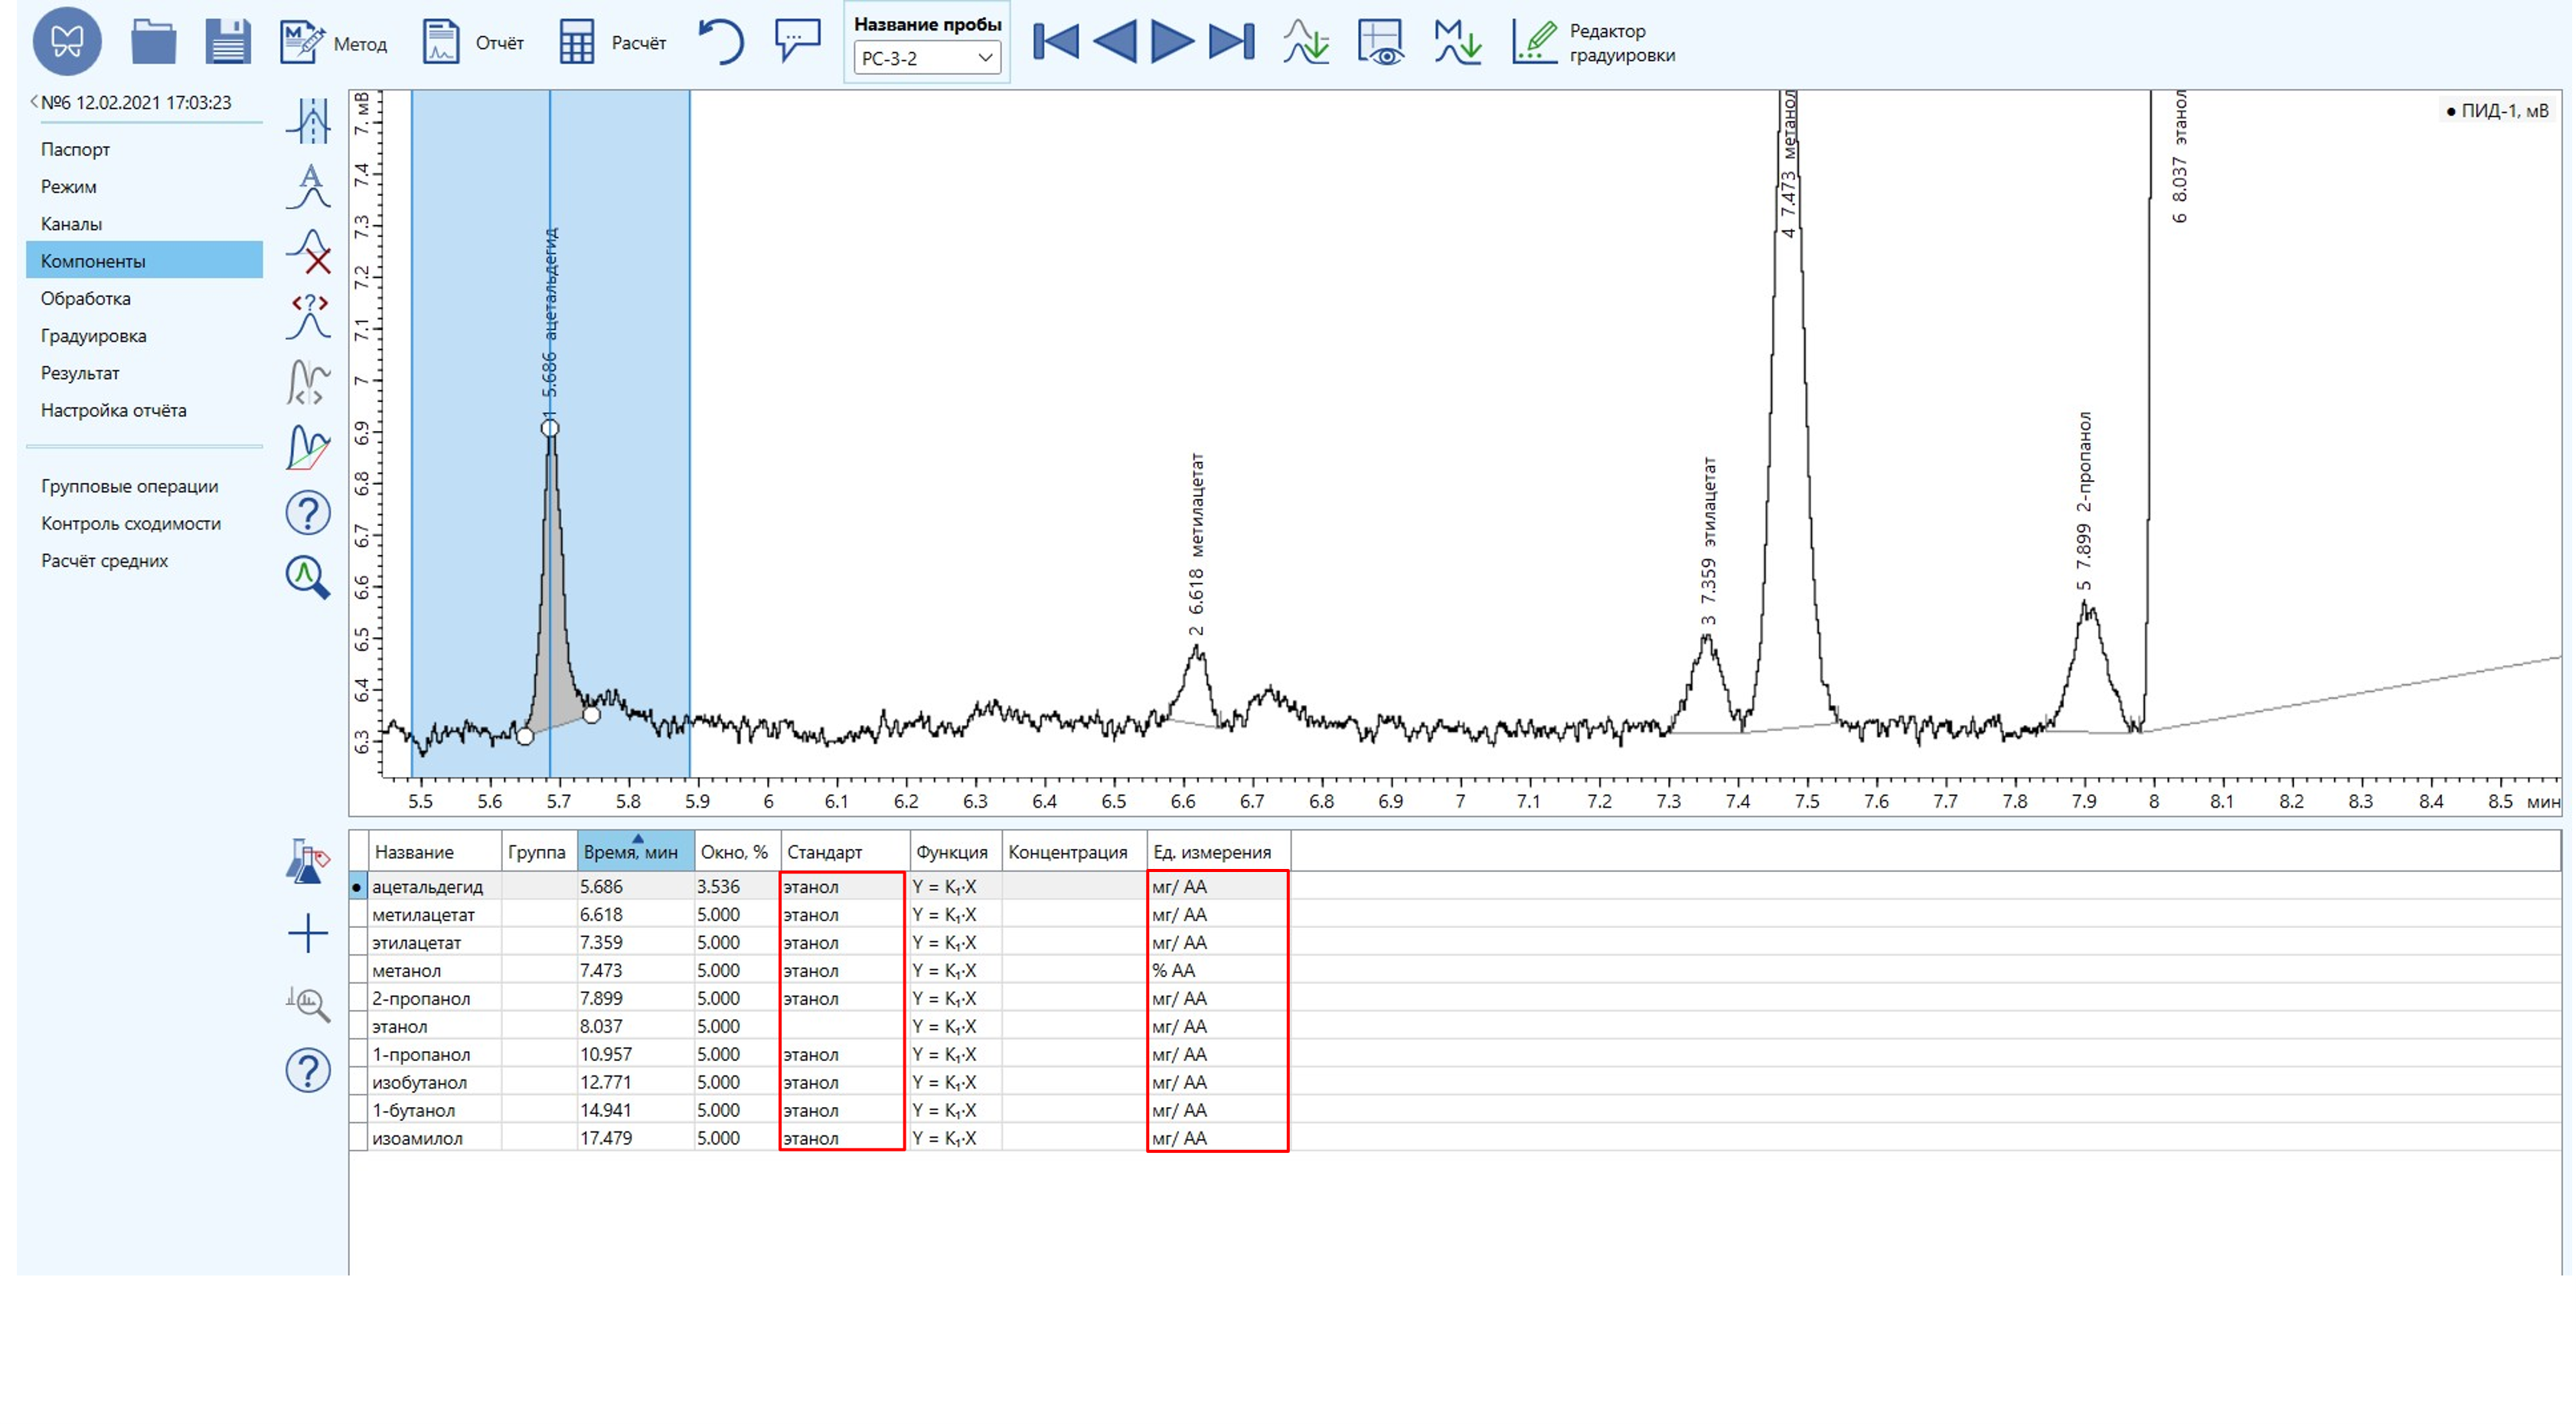Open file with the folder icon
The width and height of the screenshot is (2576, 1424).
pyautogui.click(x=153, y=43)
